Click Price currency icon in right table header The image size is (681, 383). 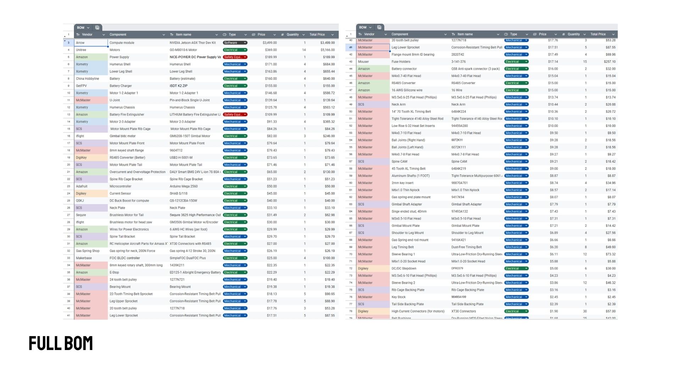pyautogui.click(x=535, y=34)
